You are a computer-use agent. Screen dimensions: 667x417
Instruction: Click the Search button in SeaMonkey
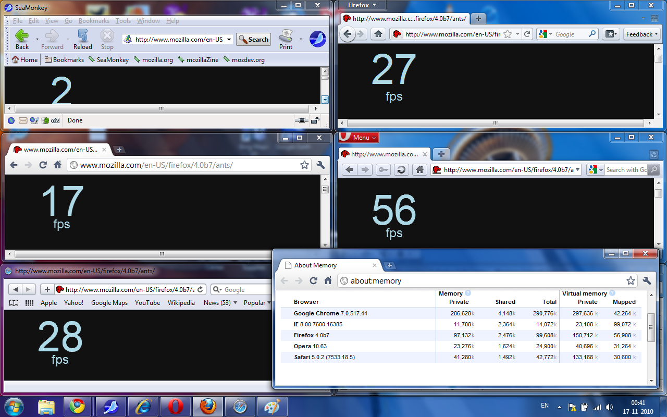[x=253, y=40]
